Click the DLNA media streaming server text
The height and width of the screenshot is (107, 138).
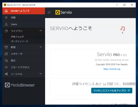pyautogui.click(x=112, y=60)
